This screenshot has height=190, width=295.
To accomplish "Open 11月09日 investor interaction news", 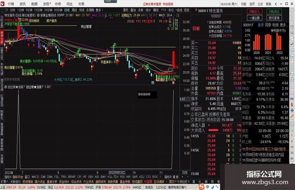I will [263, 155].
